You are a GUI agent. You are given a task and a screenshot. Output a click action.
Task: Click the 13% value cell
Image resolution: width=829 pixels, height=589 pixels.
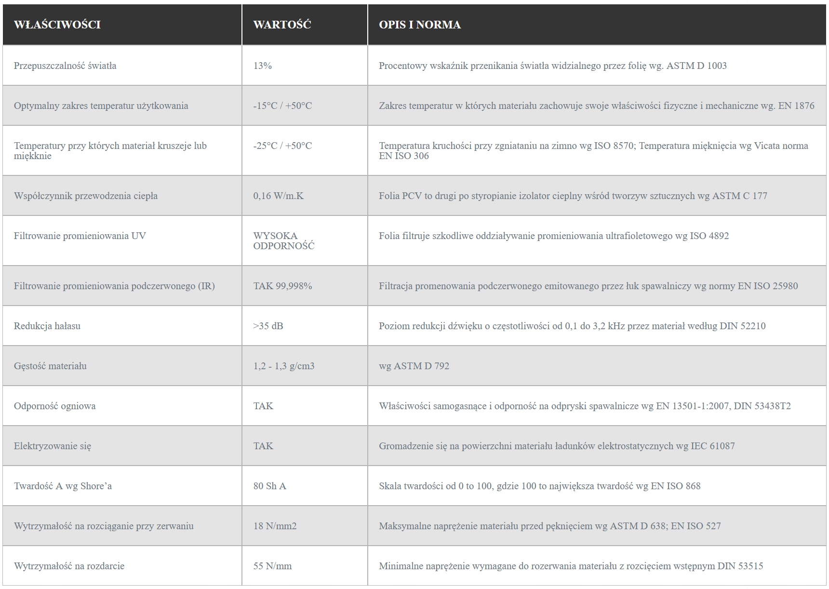[263, 66]
